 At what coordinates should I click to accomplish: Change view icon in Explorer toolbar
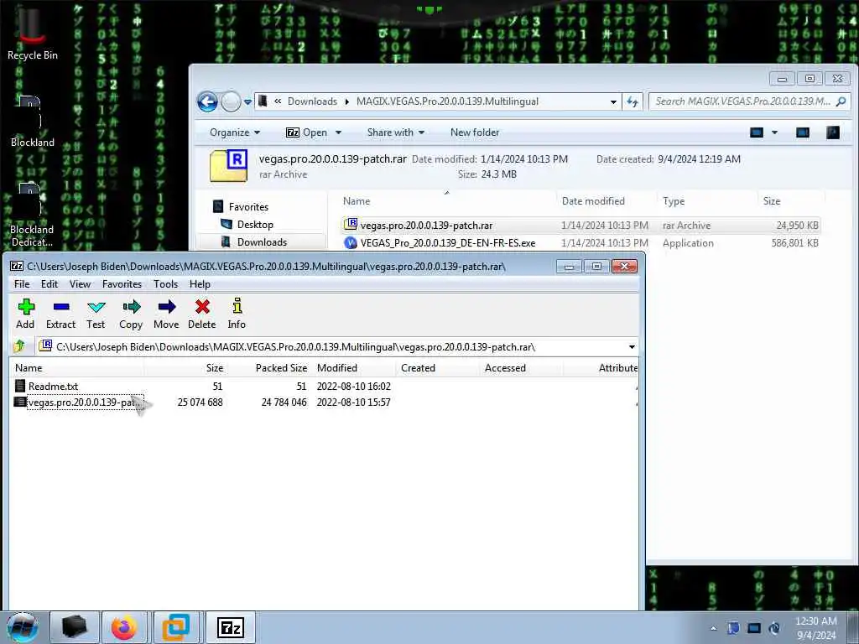757,132
